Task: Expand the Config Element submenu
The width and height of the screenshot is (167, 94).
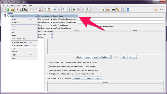Action: pos(45,22)
